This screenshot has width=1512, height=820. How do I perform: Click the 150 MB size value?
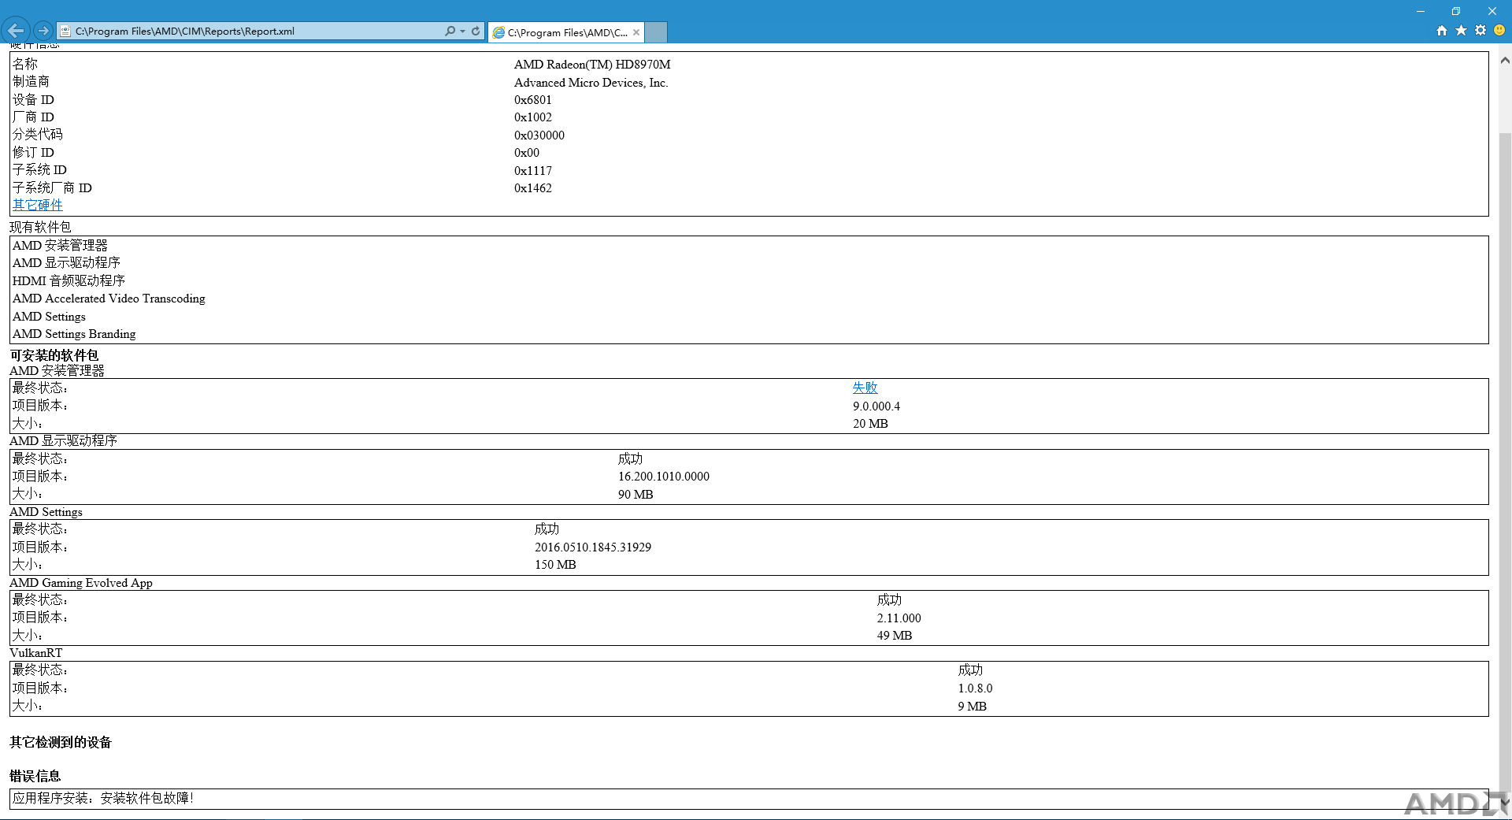pyautogui.click(x=555, y=565)
